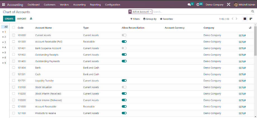The height and width of the screenshot is (118, 257).
Task: Click the Create button
Action: point(9,19)
